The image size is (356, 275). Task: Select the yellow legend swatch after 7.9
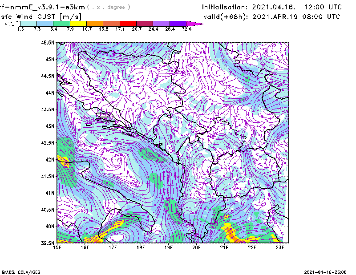click(x=78, y=24)
